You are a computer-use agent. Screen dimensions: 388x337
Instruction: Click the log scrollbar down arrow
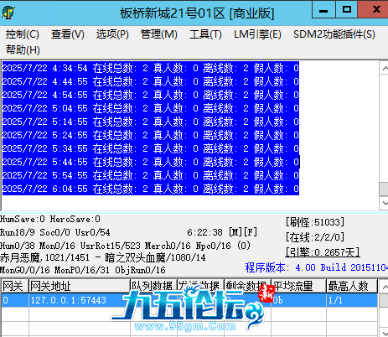click(x=384, y=203)
